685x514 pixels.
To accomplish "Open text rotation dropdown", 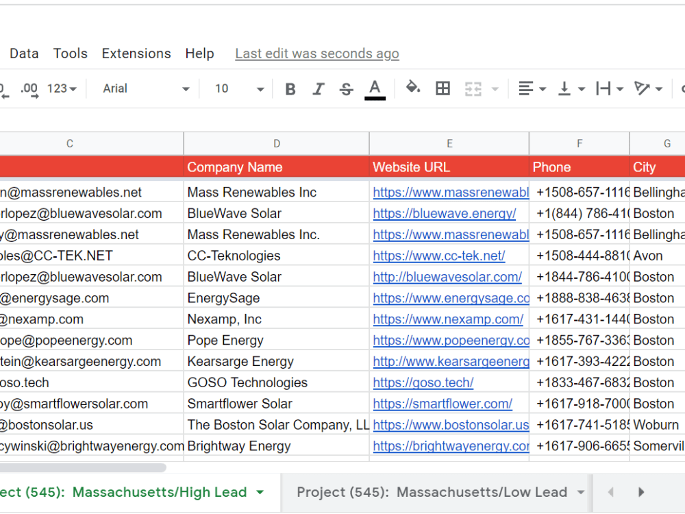I will (x=648, y=88).
